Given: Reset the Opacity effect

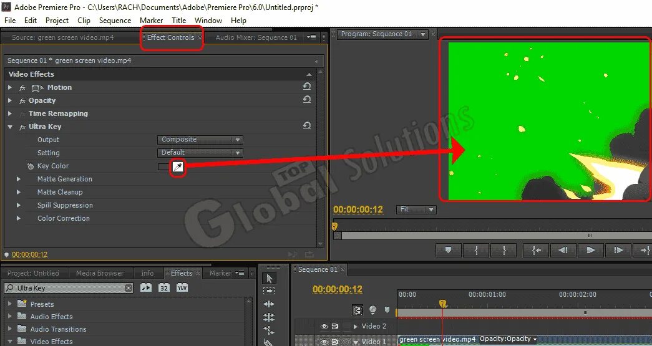Looking at the screenshot, I should pyautogui.click(x=307, y=100).
